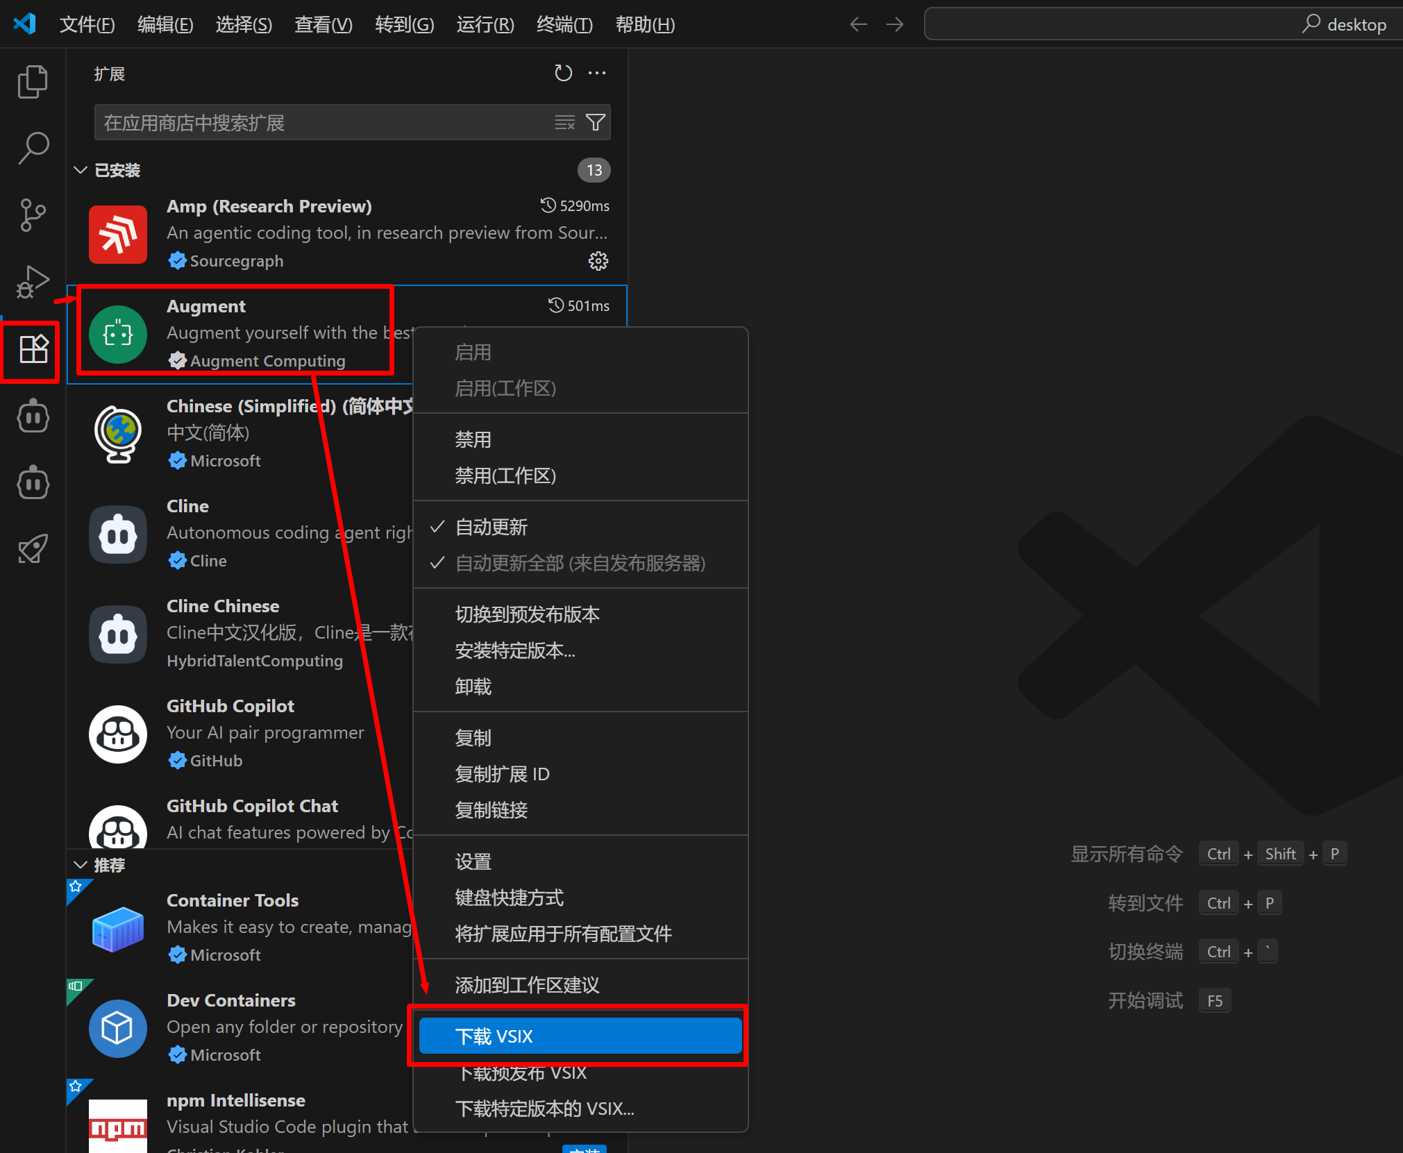
Task: Click 禁用 to disable Augment extension
Action: [473, 439]
